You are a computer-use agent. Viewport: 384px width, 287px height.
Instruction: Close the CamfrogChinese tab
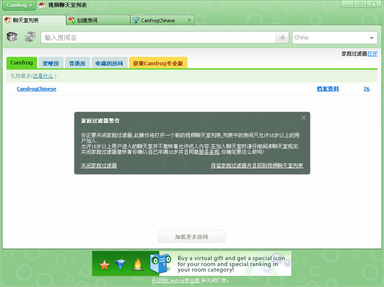189,20
